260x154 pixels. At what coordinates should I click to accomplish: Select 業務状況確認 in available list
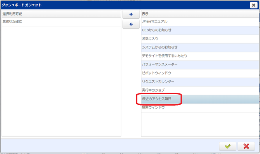[61, 22]
